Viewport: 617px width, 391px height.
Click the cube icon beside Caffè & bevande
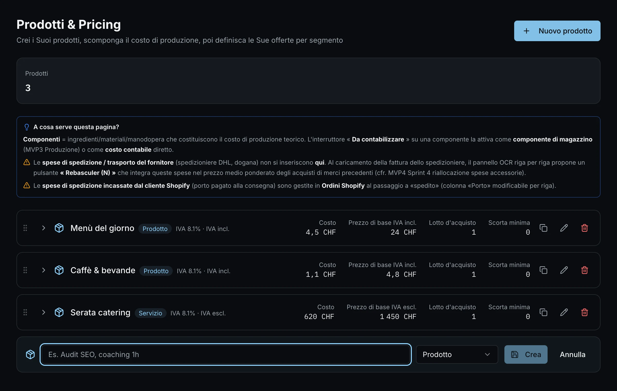point(59,270)
